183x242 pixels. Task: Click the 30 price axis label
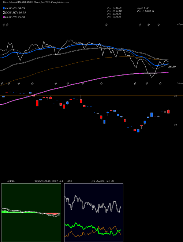[175, 125]
